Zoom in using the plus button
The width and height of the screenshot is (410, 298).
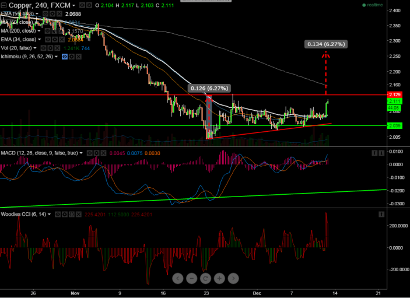pos(218,278)
